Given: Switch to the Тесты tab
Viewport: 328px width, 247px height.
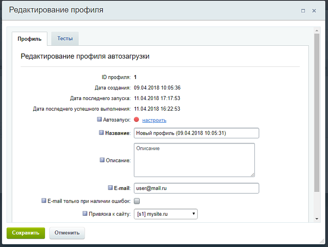Looking at the screenshot, I should click(x=65, y=38).
